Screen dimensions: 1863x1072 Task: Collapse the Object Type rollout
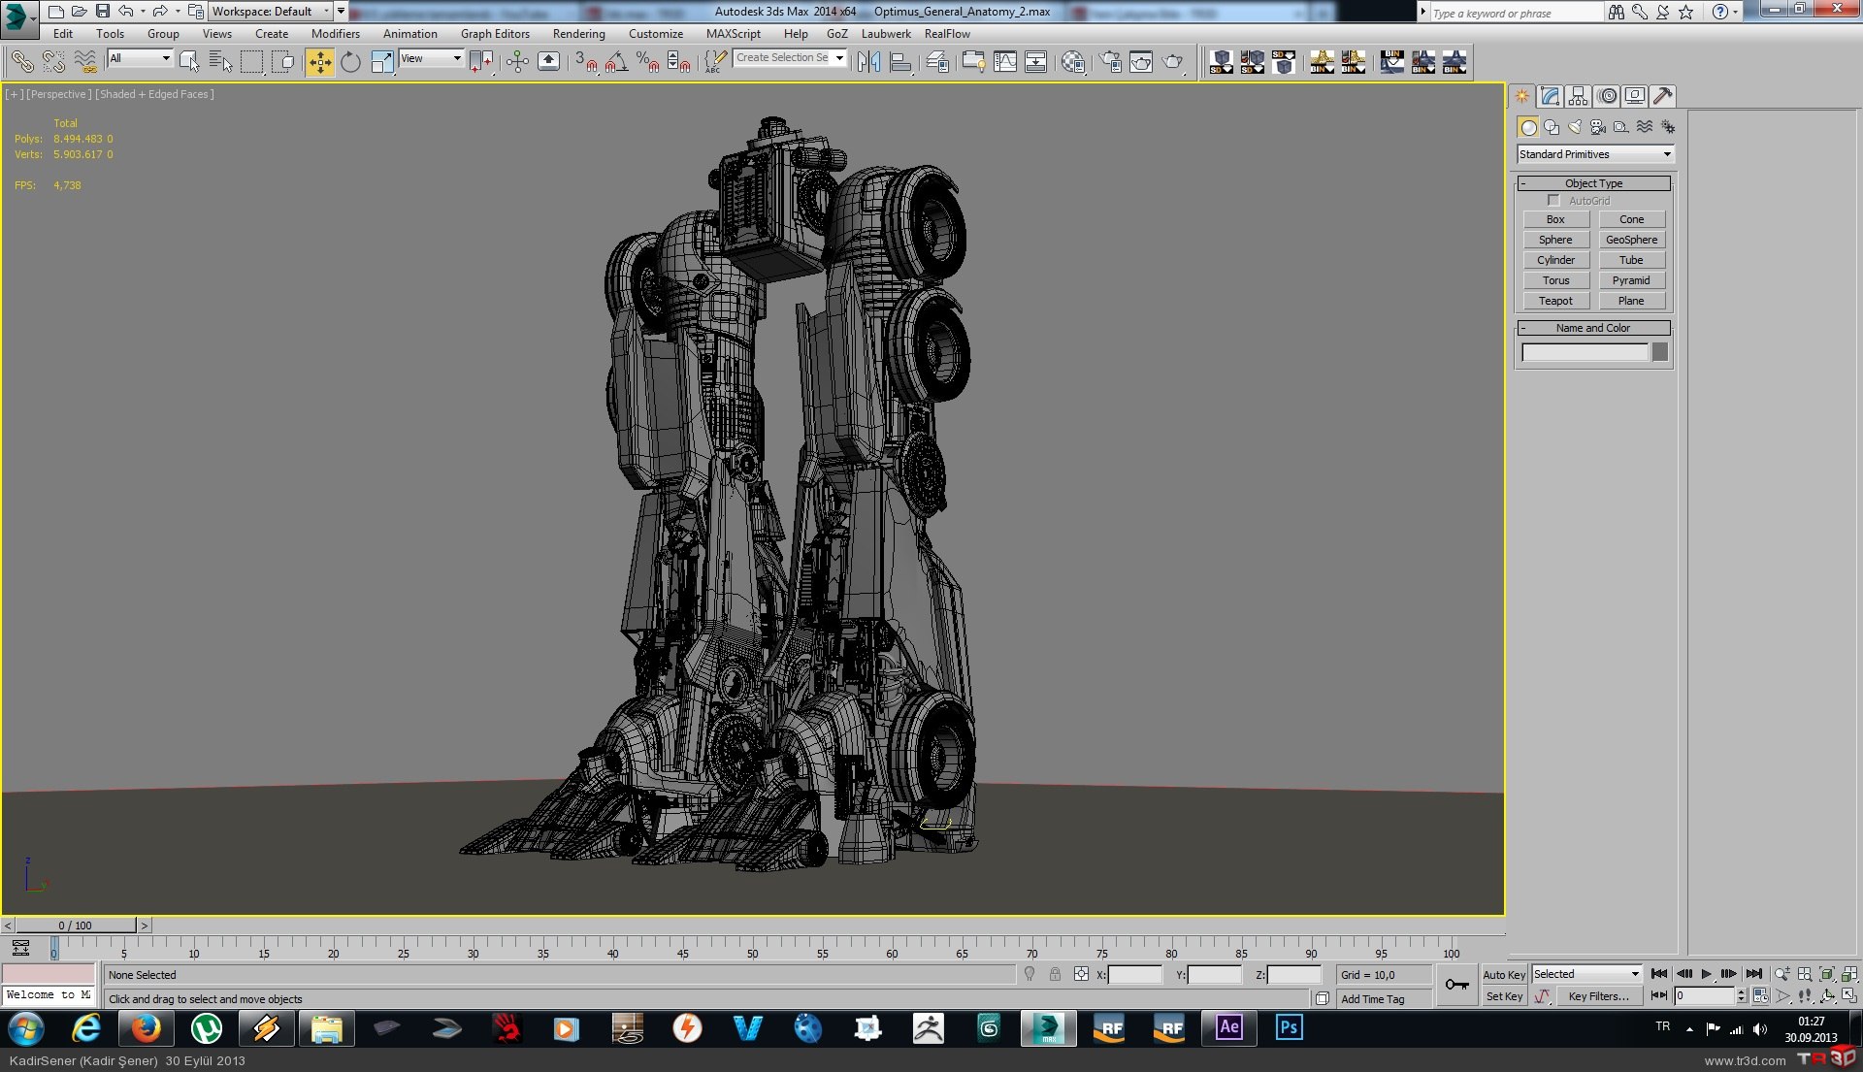tap(1593, 183)
